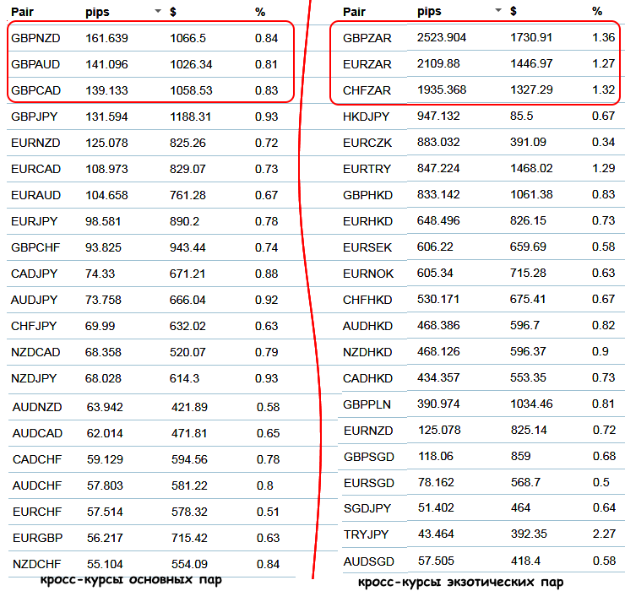The image size is (625, 591).
Task: Select the GBPPLN pair cell
Action: pos(367,405)
